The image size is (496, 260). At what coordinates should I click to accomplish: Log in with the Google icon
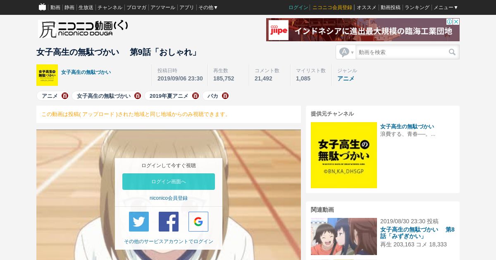(198, 222)
